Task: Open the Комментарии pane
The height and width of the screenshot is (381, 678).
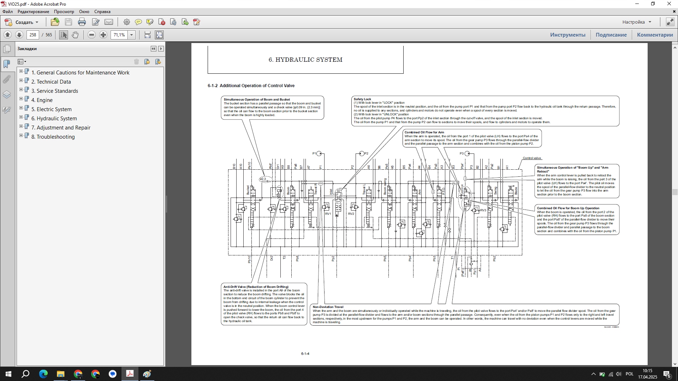Action: (655, 35)
